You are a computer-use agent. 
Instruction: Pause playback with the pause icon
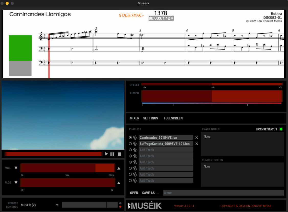coord(112,154)
